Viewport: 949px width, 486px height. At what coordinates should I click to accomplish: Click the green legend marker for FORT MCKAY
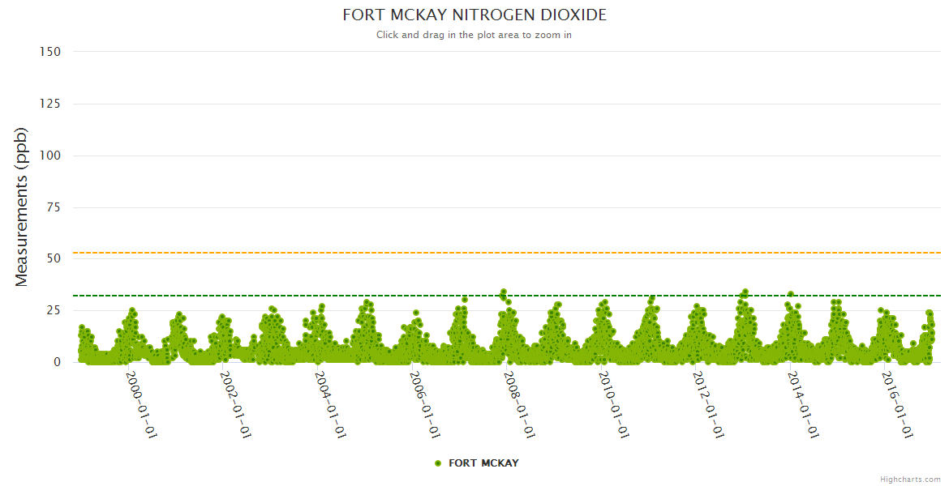(438, 463)
